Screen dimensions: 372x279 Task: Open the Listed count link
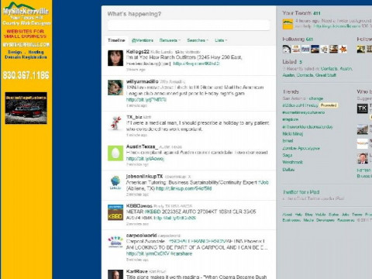[x=301, y=62]
